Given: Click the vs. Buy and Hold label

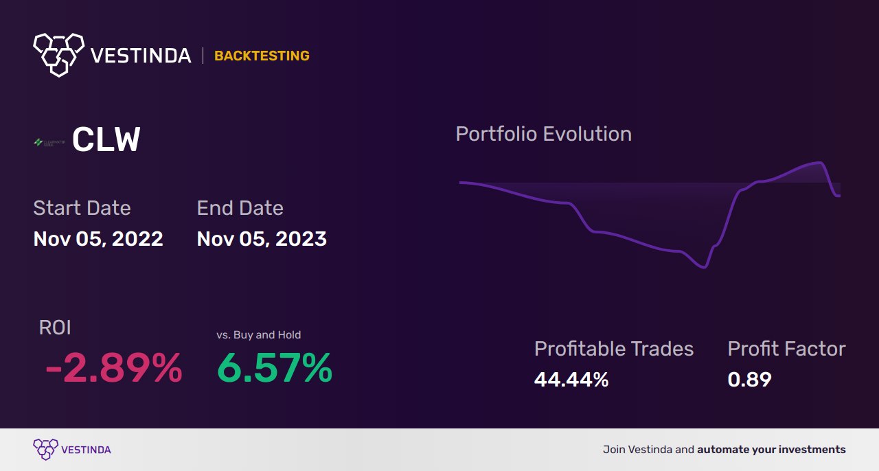Looking at the screenshot, I should pyautogui.click(x=259, y=335).
